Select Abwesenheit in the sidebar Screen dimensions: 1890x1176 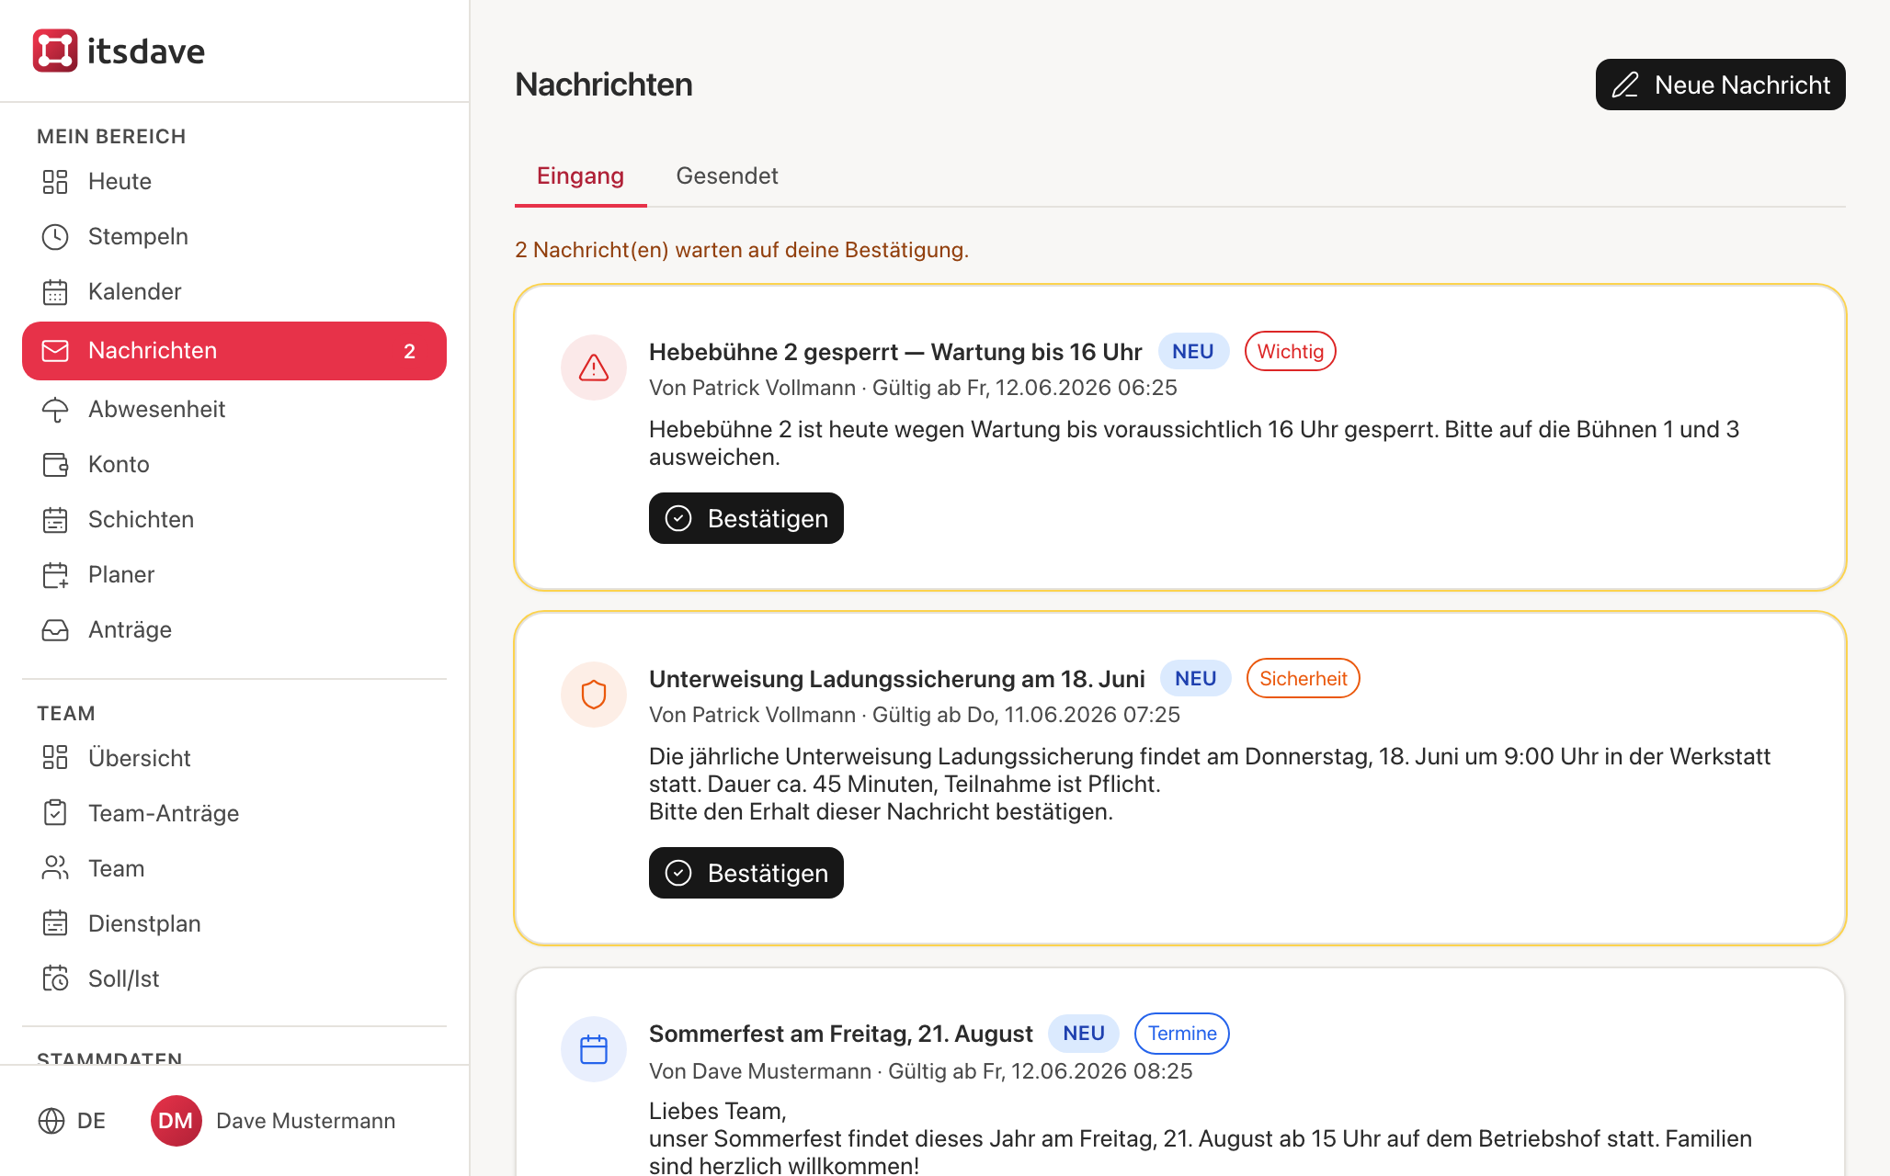tap(234, 410)
